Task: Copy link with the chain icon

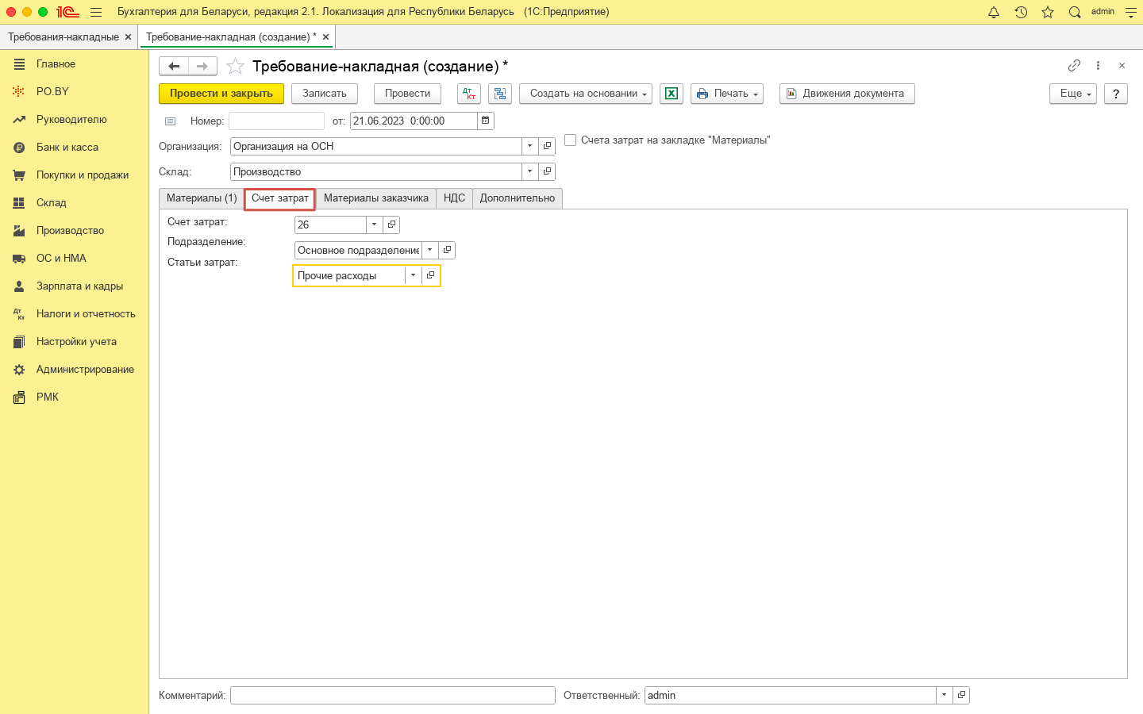Action: (1074, 66)
